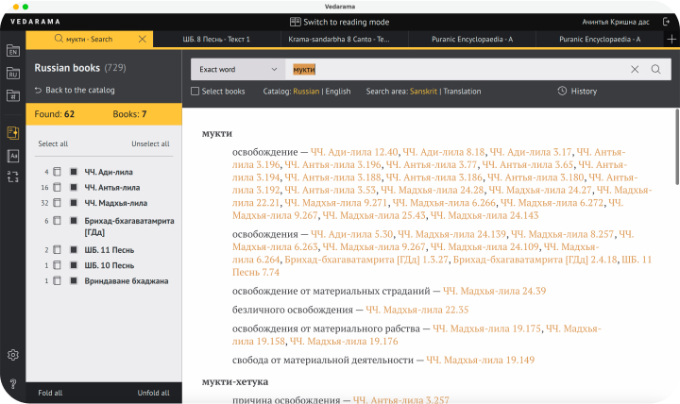This screenshot has height=404, width=680.
Task: Check the ЧЧ. Ади-лила book checkbox
Action: (x=58, y=172)
